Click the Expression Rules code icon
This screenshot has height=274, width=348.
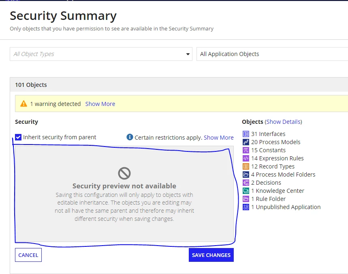click(246, 158)
